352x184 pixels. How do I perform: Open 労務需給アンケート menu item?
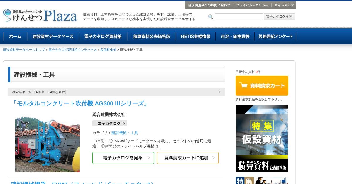(x=275, y=37)
